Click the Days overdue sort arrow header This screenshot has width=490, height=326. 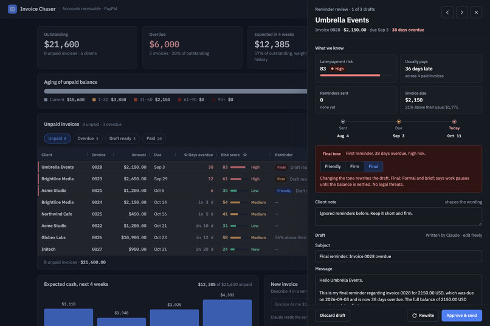[x=198, y=155]
